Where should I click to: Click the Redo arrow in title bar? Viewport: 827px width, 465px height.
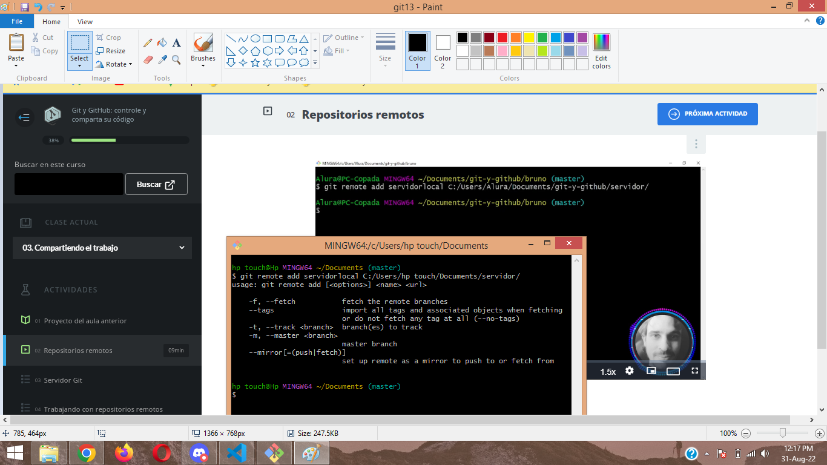51,7
